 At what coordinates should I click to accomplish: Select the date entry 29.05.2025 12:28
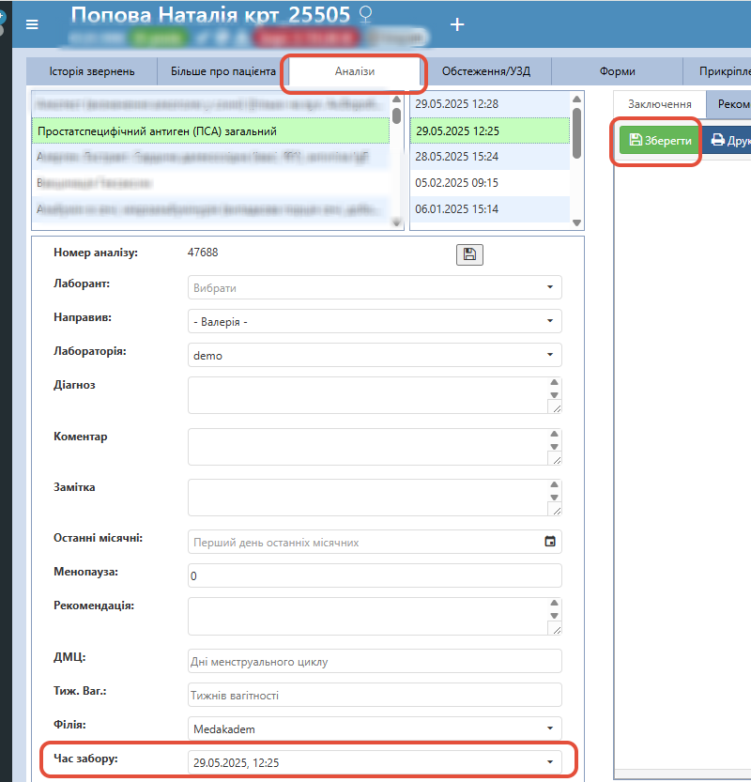click(490, 103)
